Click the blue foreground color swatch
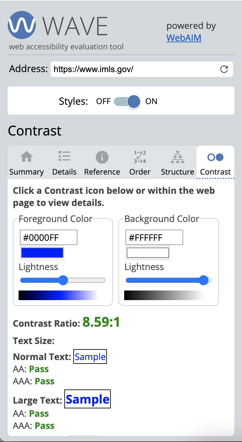This screenshot has width=242, height=442. click(42, 253)
